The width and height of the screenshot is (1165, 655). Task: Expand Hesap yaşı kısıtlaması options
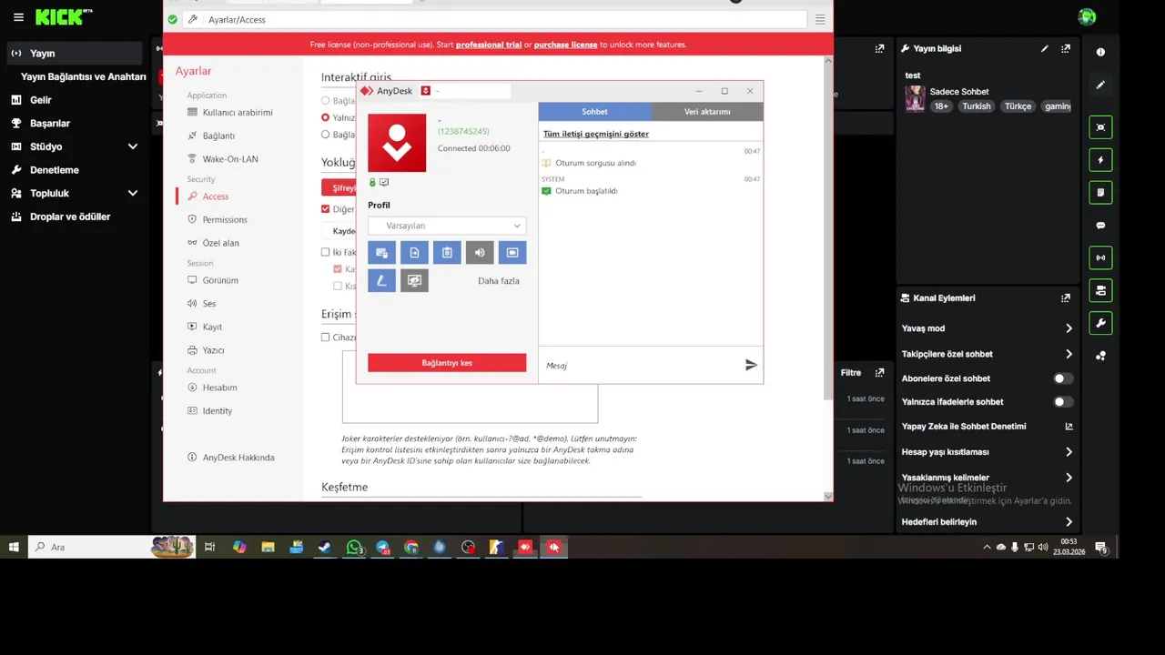tap(1069, 452)
